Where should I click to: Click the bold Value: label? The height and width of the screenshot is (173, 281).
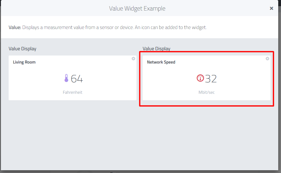tap(15, 27)
